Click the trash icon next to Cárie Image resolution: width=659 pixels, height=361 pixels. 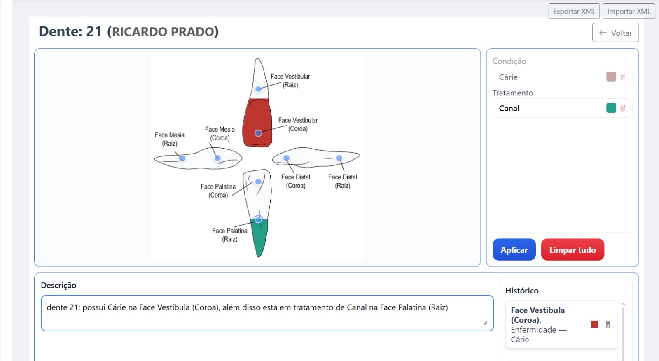(622, 77)
